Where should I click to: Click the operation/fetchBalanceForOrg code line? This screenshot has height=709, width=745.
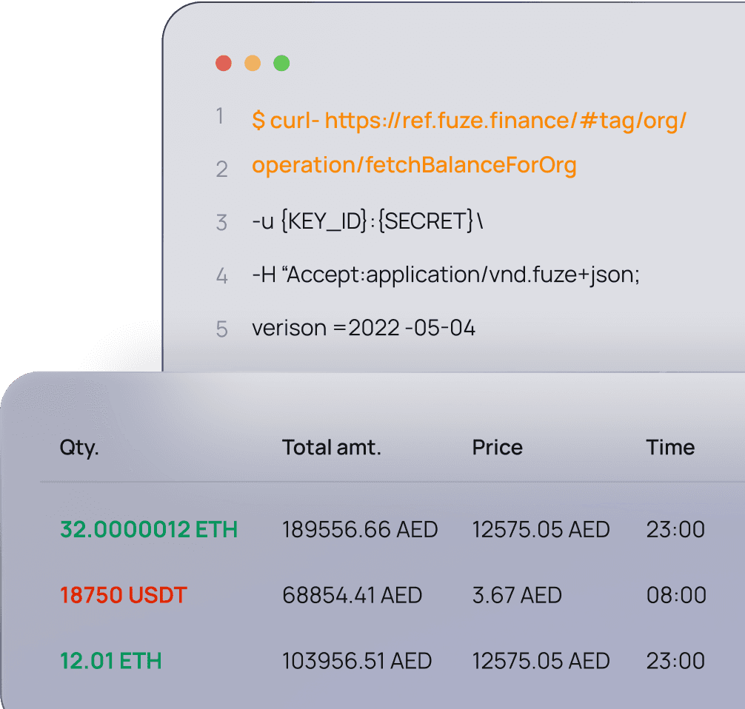414,166
